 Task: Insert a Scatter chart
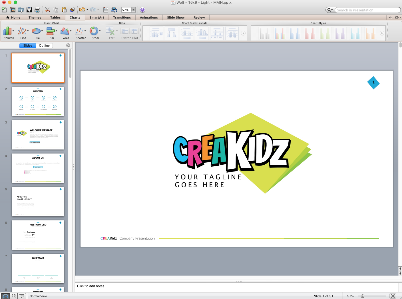point(81,33)
